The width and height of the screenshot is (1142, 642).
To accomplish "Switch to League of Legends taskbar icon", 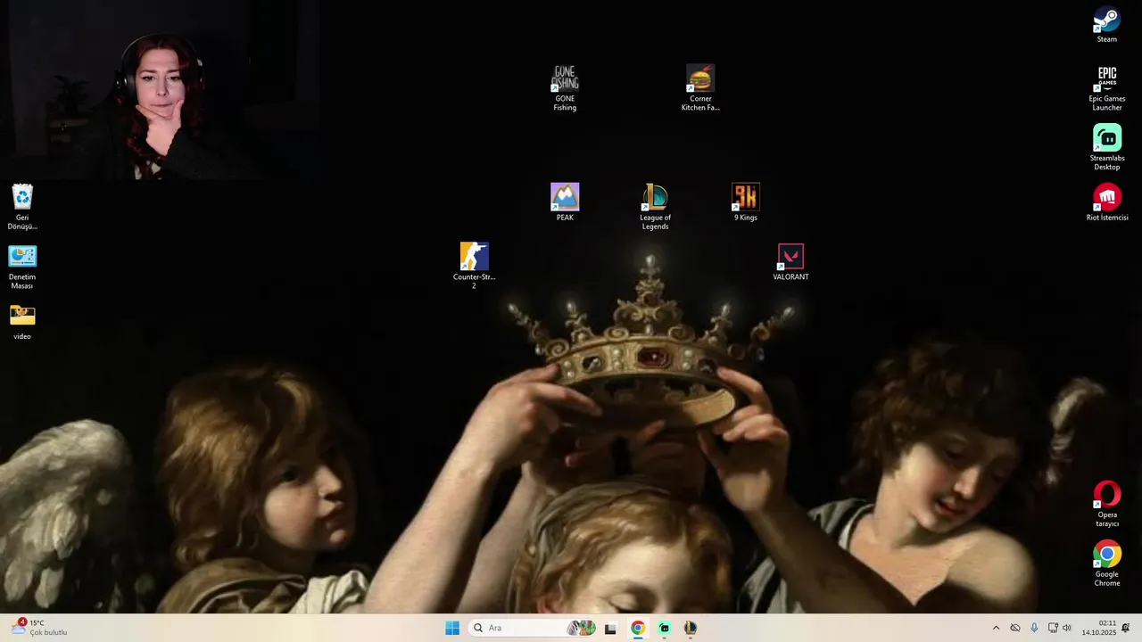I will tap(691, 628).
